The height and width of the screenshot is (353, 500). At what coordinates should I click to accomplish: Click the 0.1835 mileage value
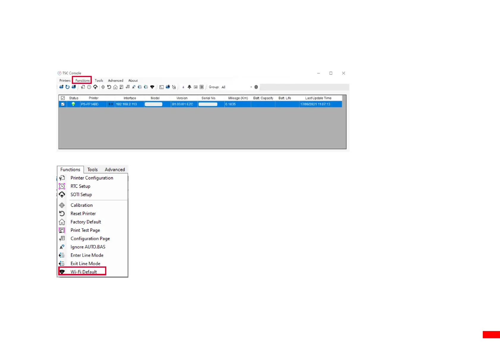click(230, 104)
